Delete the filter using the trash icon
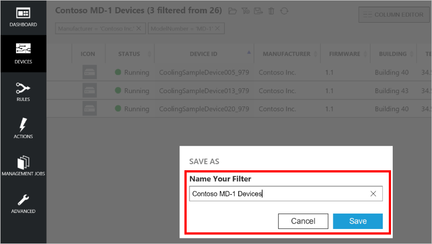432x244 pixels. point(271,11)
